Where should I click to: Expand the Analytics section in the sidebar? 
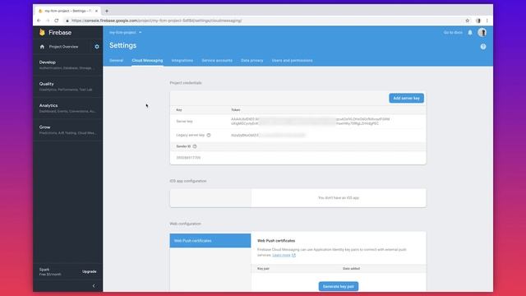(x=67, y=108)
